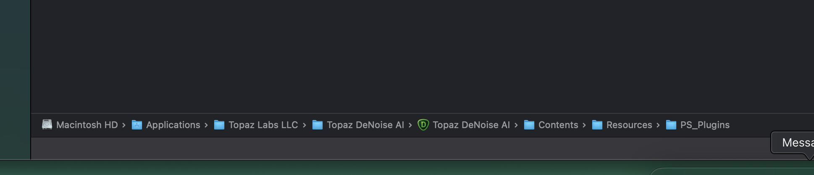Click the Topaz Labs LLC folder icon
This screenshot has width=814, height=175.
[219, 125]
